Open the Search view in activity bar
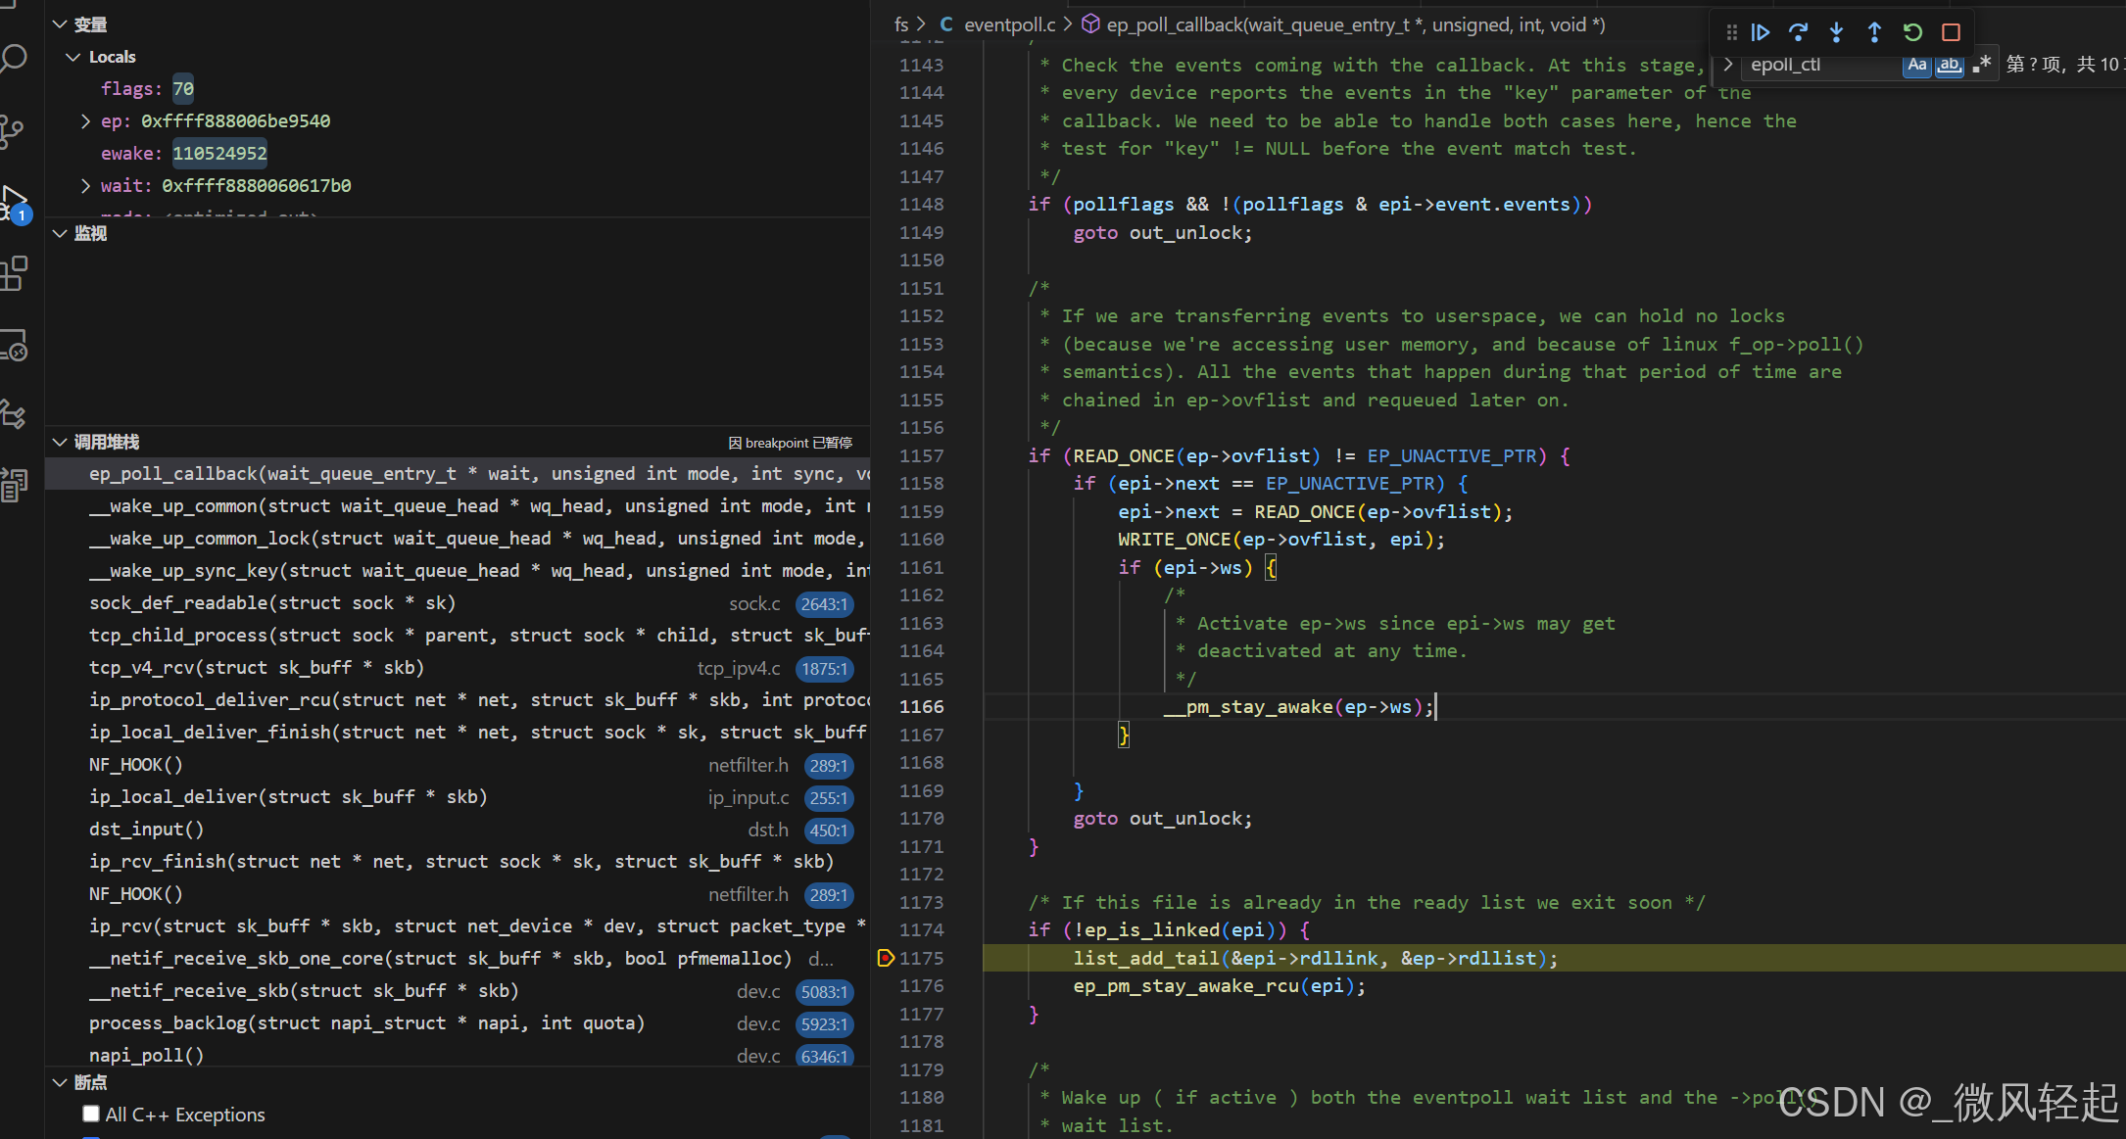The image size is (2126, 1139). (15, 60)
